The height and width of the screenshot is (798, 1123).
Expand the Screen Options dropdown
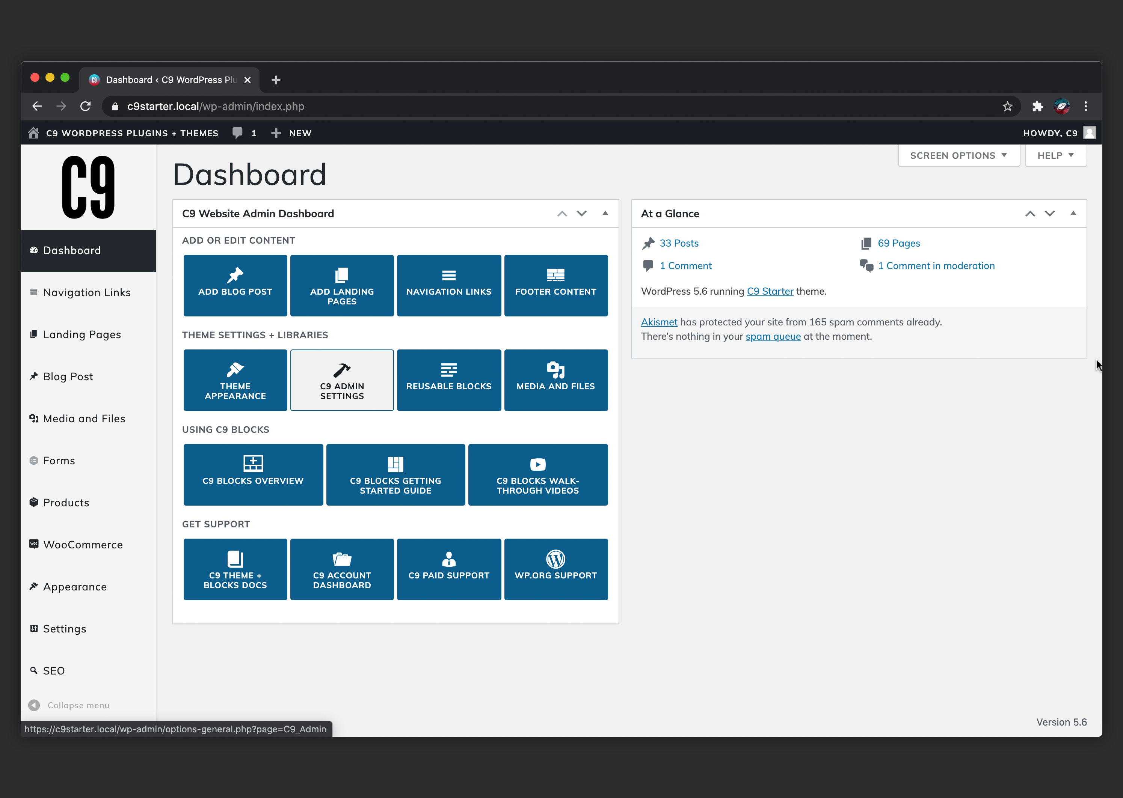958,155
